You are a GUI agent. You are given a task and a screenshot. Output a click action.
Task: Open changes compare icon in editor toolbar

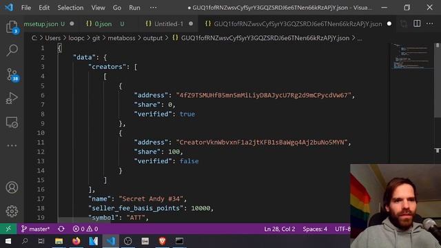[x=404, y=24]
